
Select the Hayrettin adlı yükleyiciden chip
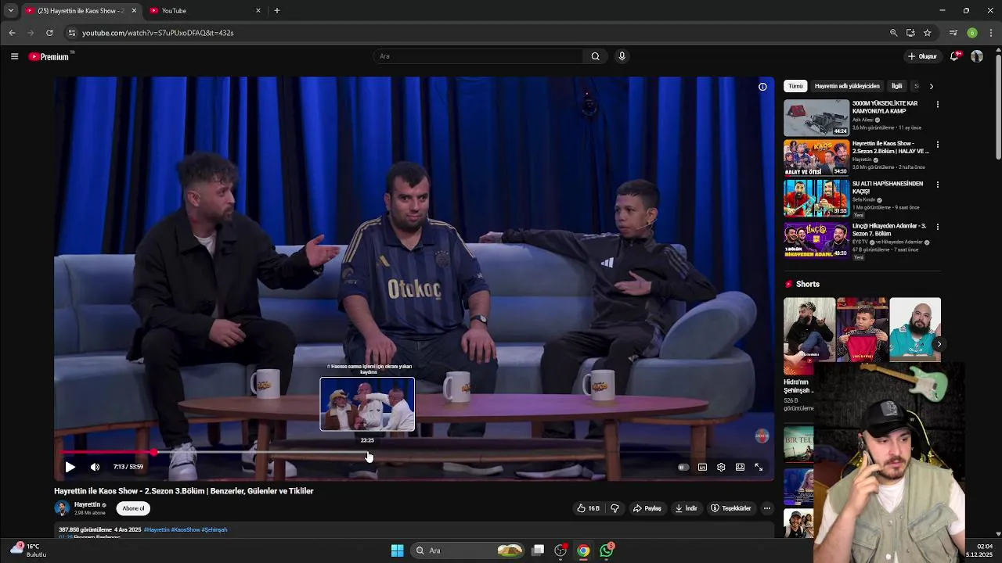(x=847, y=86)
